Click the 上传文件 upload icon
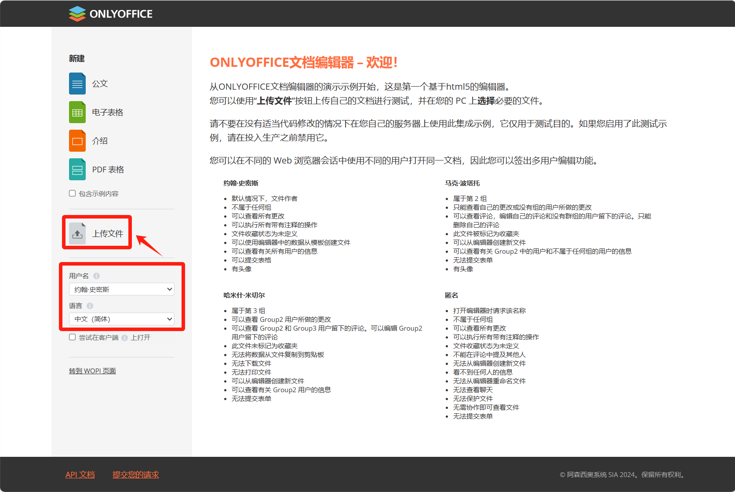 pos(77,233)
